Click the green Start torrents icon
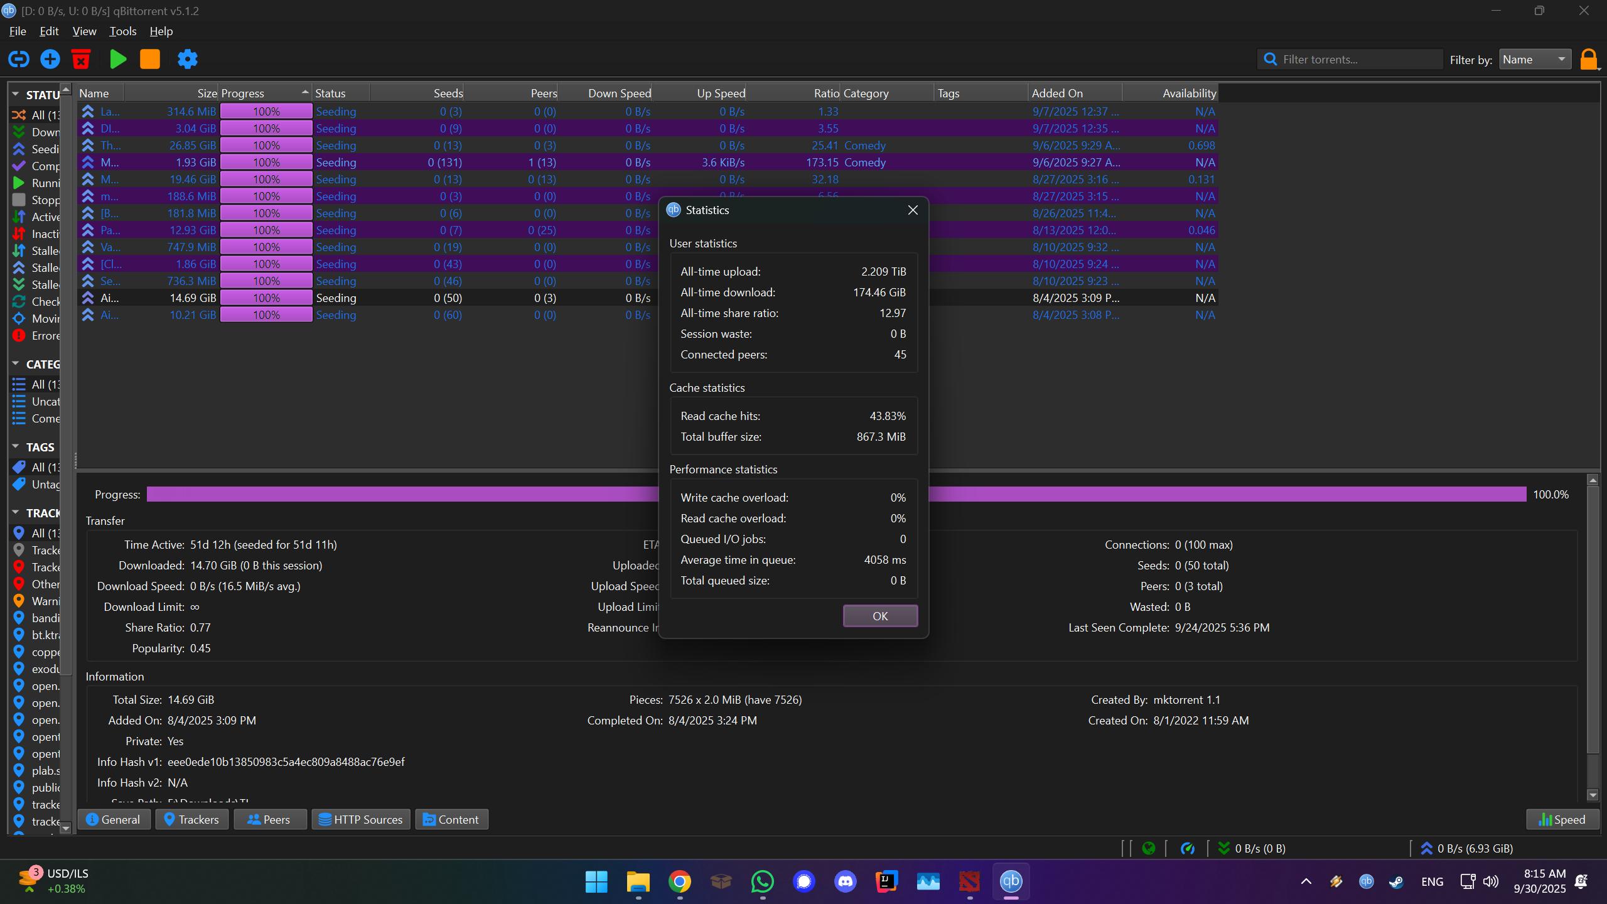This screenshot has height=904, width=1607. pyautogui.click(x=117, y=59)
